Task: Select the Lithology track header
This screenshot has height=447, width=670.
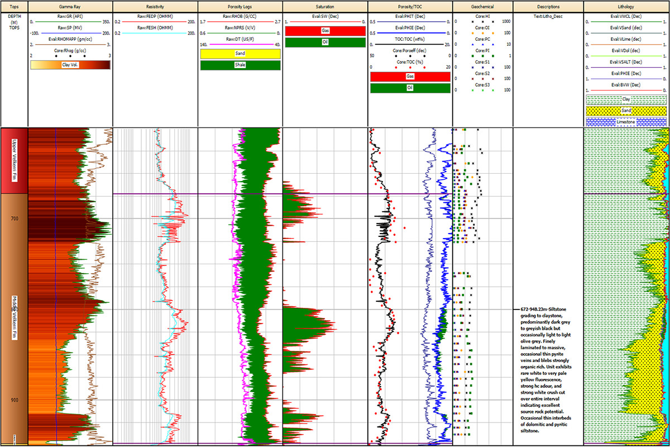Action: coord(626,6)
